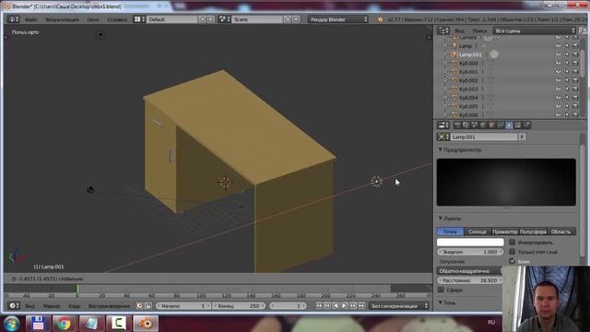Expand the Куб.005 tree item
The height and width of the screenshot is (332, 590).
coord(445,107)
